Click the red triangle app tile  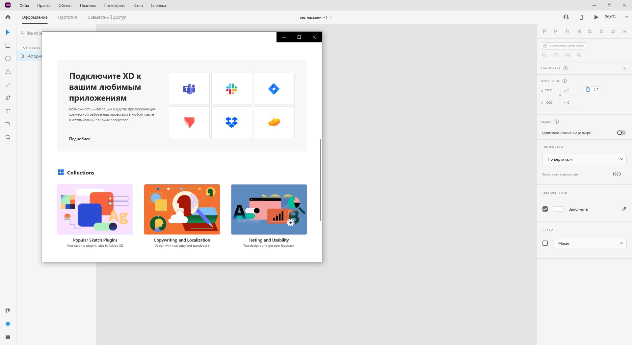[189, 122]
